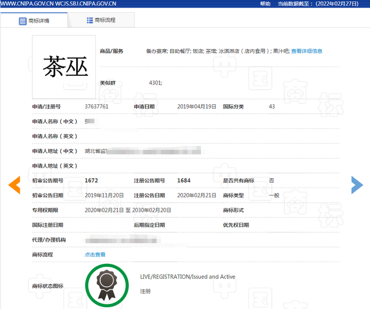Click exclusive right period 2020年02月21日 至 2030年02月20日
This screenshot has width=370, height=309.
128,210
